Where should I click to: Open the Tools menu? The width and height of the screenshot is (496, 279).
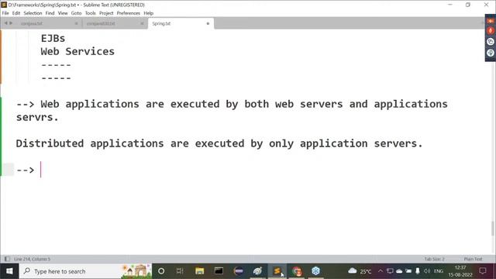point(90,13)
